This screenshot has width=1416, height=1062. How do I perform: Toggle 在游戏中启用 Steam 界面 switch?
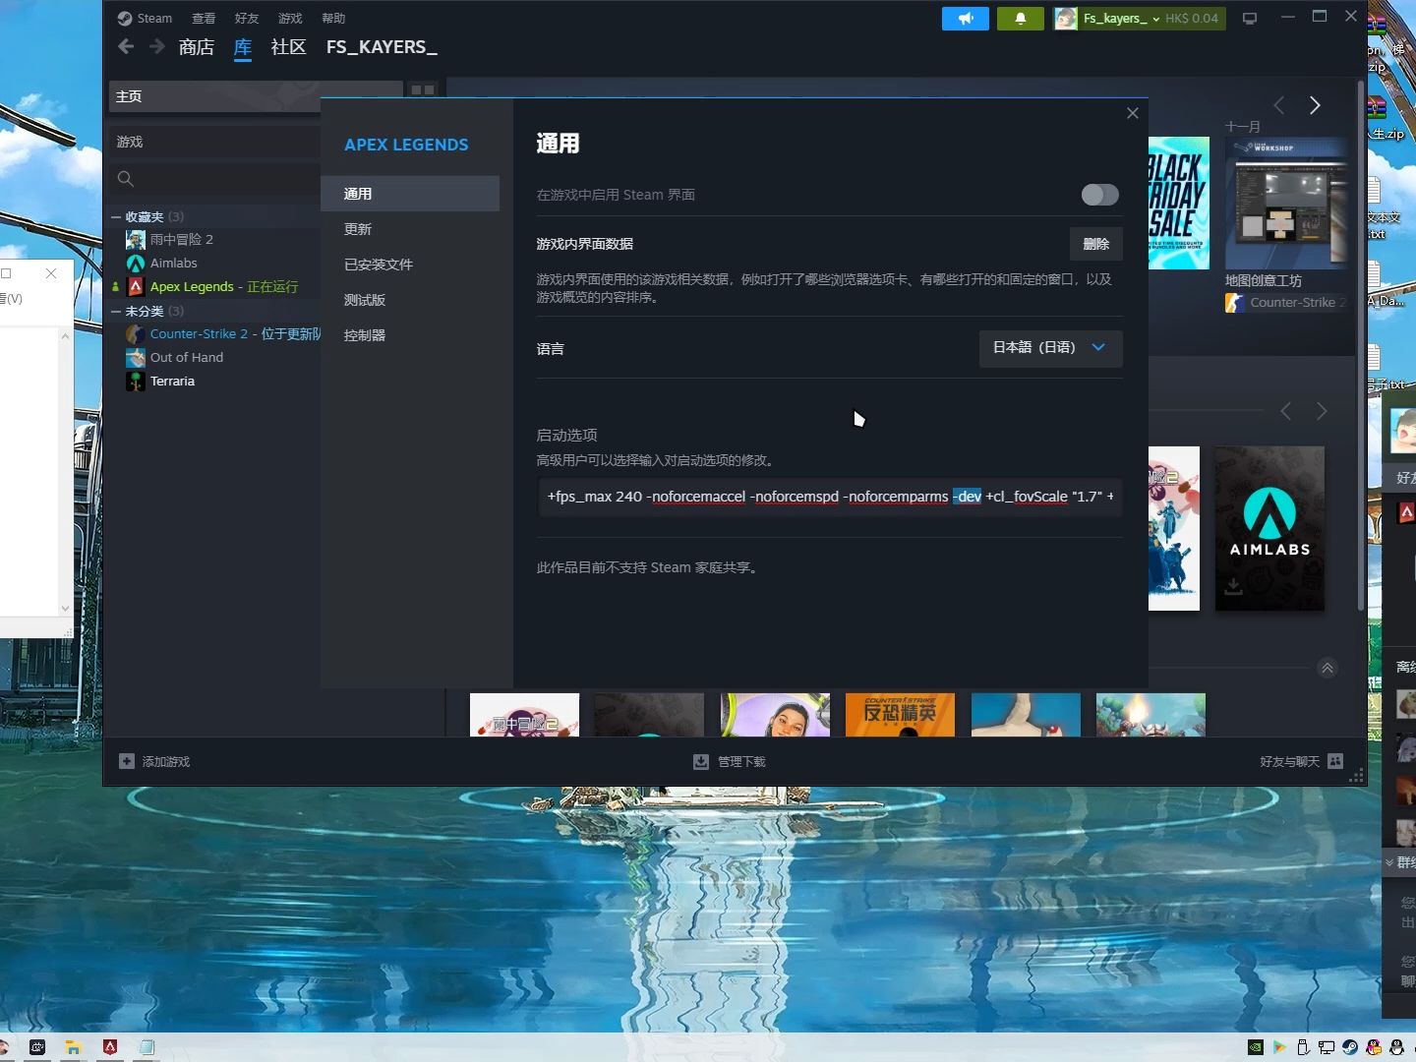click(x=1099, y=195)
